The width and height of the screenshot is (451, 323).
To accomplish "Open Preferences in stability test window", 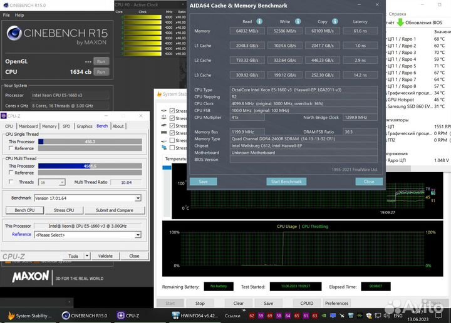I will 336,303.
